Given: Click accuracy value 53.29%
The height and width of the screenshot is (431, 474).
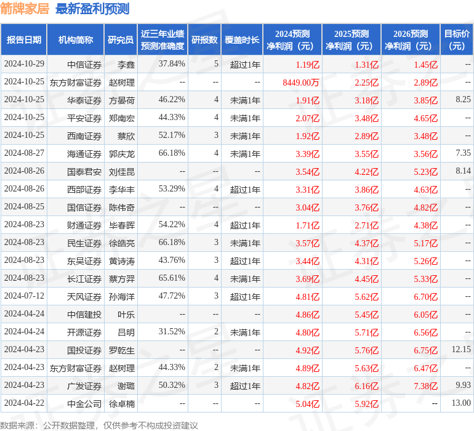Looking at the screenshot, I should coord(172,189).
